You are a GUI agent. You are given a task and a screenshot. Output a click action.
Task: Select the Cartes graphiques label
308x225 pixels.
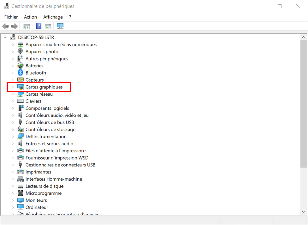(x=44, y=87)
